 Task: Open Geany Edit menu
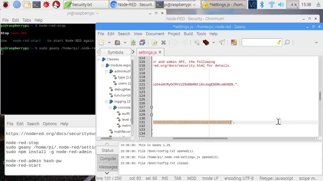111,34
